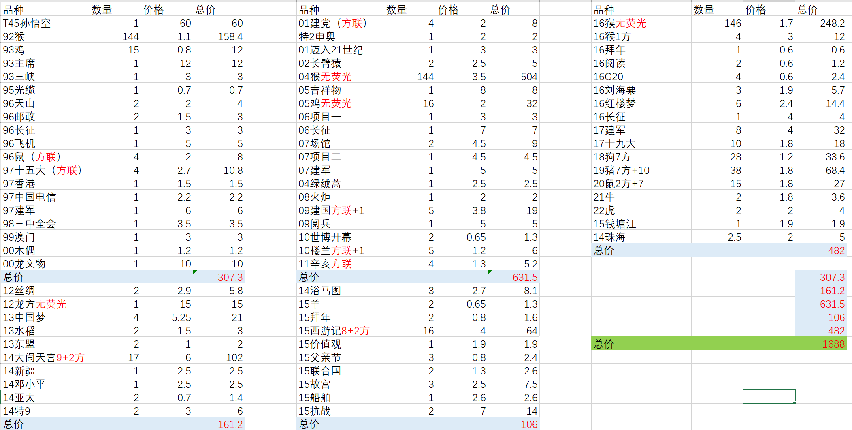Click the 总价 label in the green row

click(604, 344)
